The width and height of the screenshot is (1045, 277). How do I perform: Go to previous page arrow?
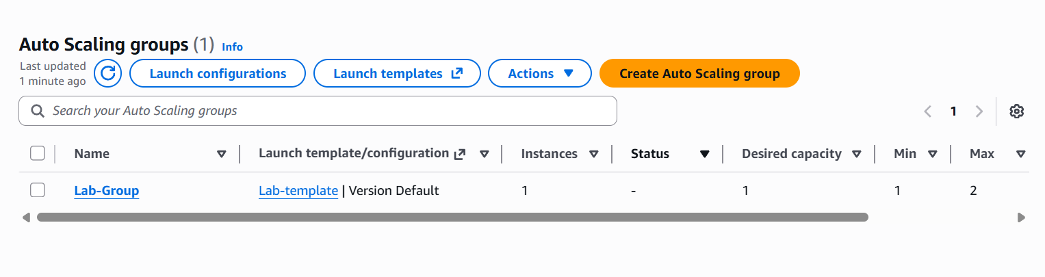(x=928, y=111)
